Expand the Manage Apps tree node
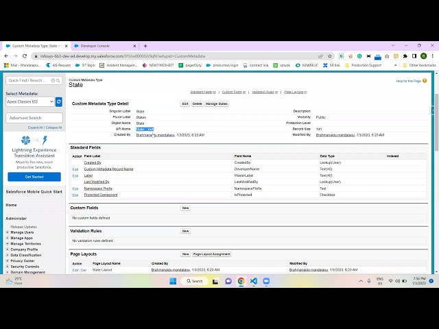Screen dimensions: 439x329 8,238
